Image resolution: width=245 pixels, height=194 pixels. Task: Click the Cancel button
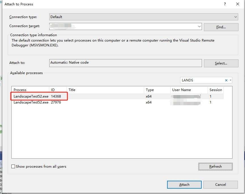pos(220,185)
